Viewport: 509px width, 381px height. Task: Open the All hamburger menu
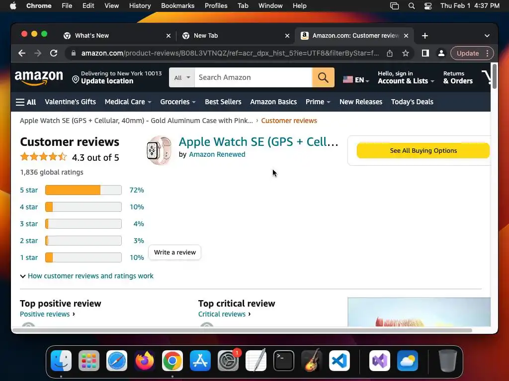[x=26, y=102]
